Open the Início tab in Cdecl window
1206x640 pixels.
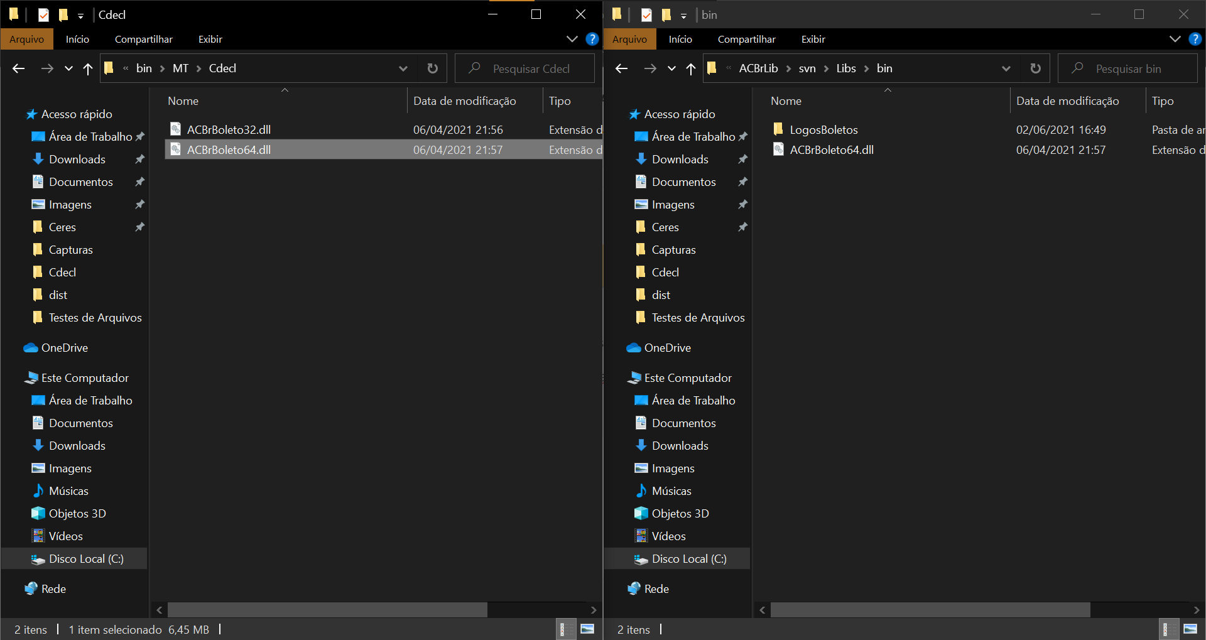tap(77, 39)
